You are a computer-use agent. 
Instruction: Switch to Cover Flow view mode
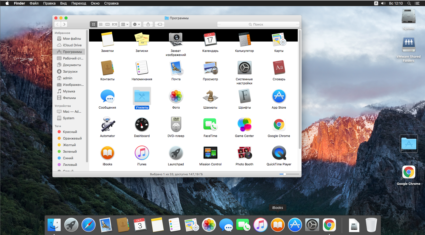click(115, 24)
